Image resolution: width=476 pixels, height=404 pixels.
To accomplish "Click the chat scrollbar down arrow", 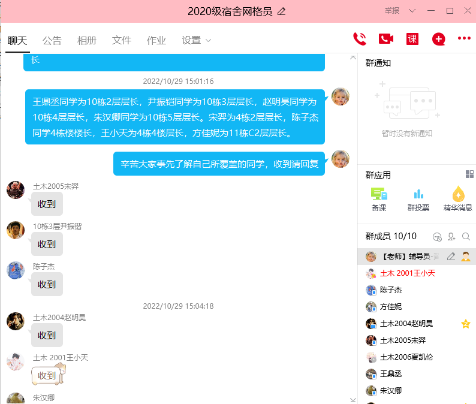I will [353, 399].
